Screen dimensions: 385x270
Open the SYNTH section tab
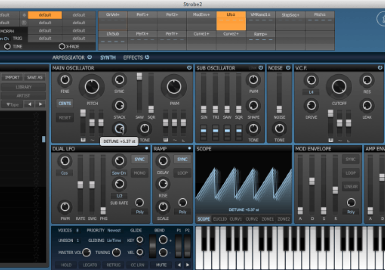[108, 58]
